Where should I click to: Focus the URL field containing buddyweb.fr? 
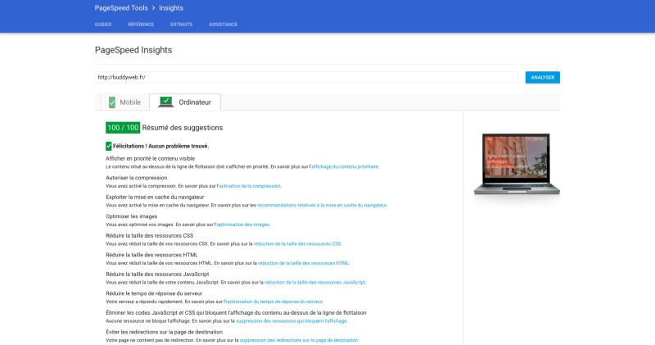pos(306,77)
